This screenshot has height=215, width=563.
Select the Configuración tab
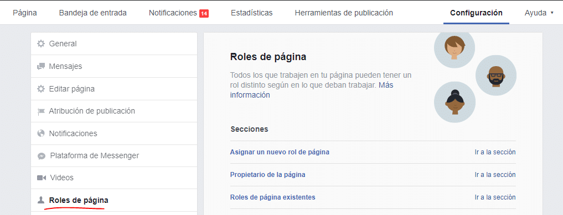[476, 13]
